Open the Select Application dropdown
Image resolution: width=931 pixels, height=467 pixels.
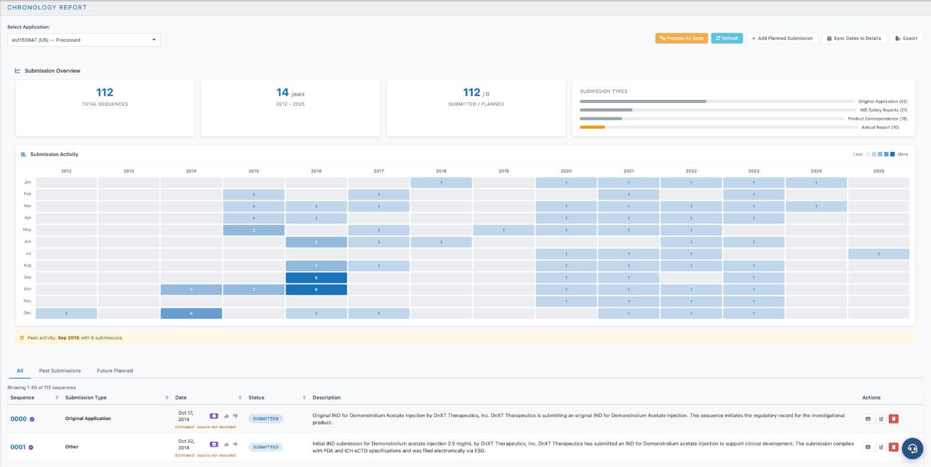tap(84, 40)
